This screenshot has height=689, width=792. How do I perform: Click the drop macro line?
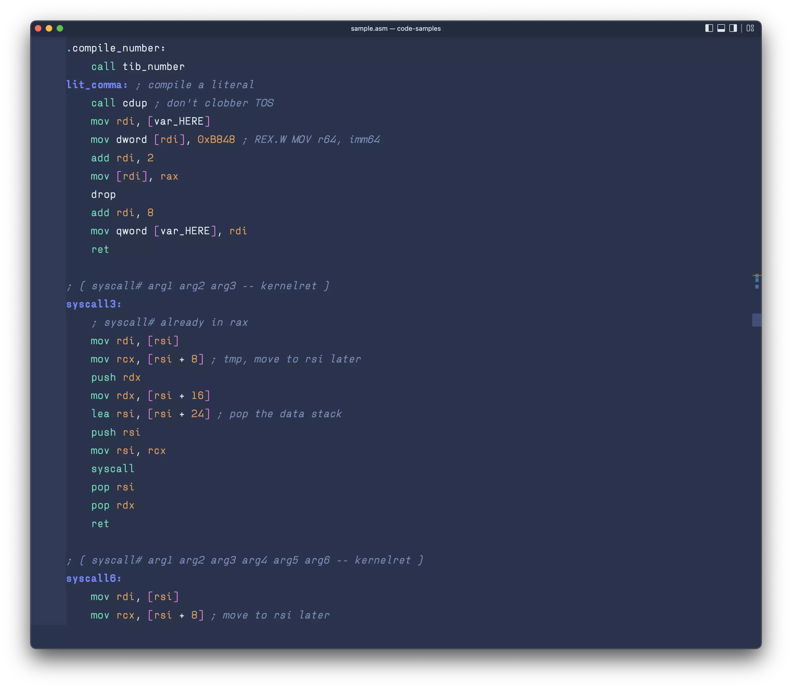[103, 195]
